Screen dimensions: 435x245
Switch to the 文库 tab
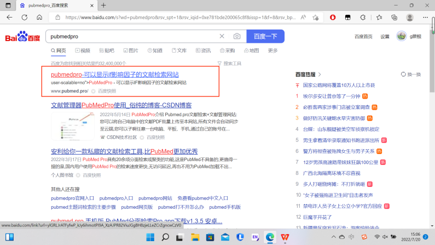[179, 50]
